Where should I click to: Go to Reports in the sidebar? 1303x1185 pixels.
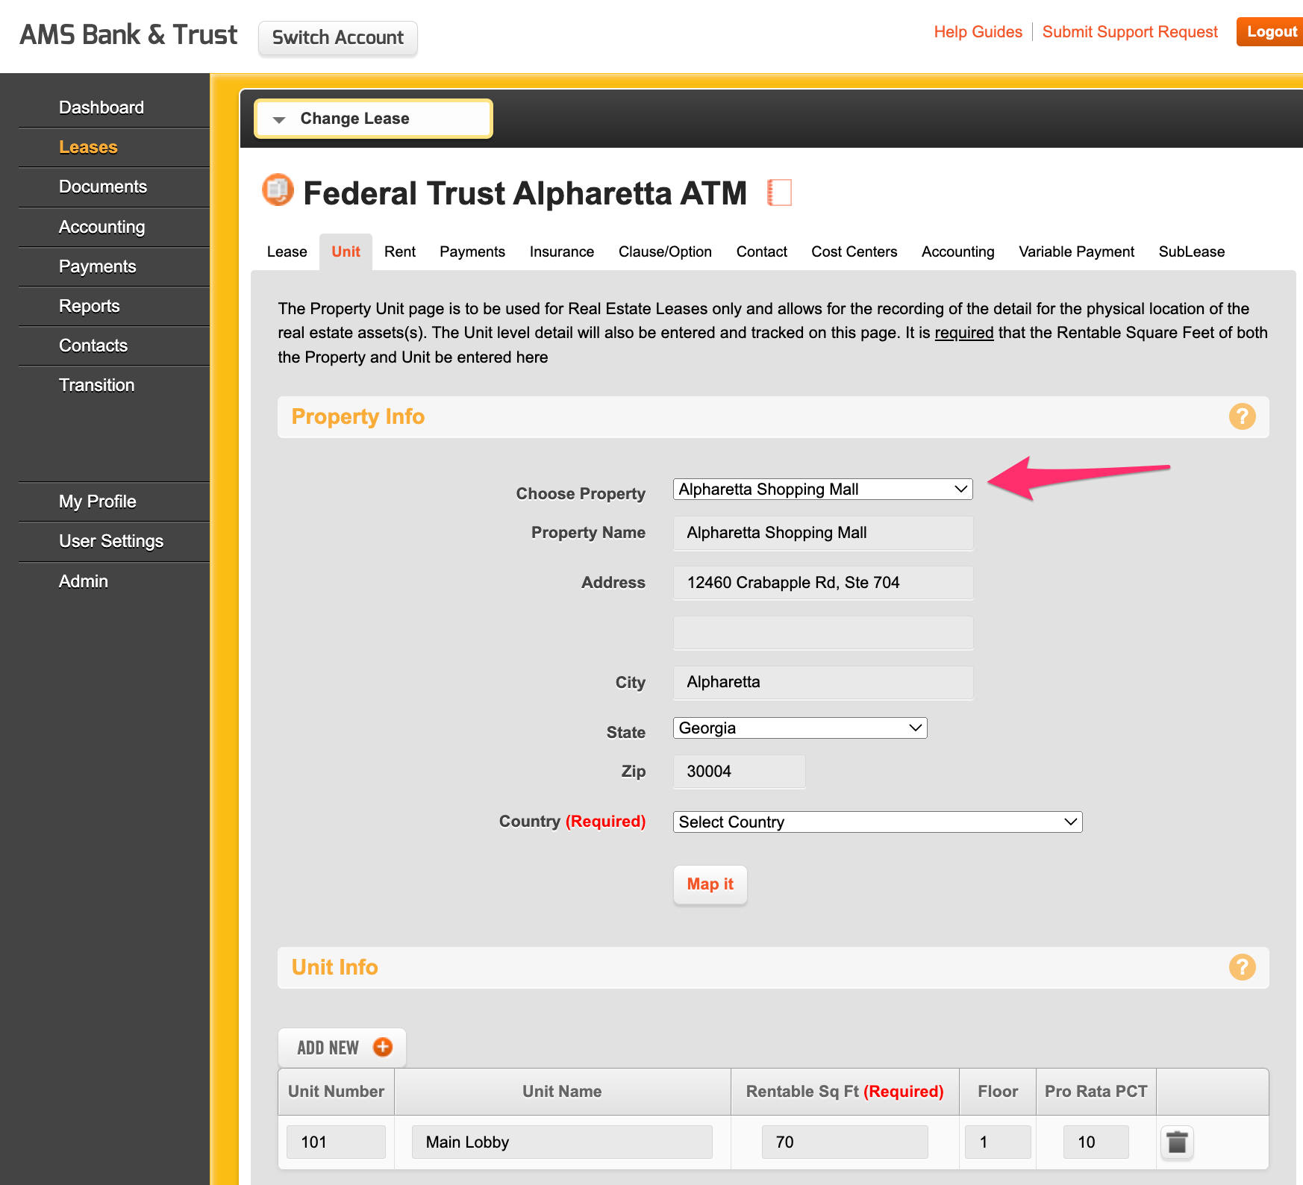(90, 306)
